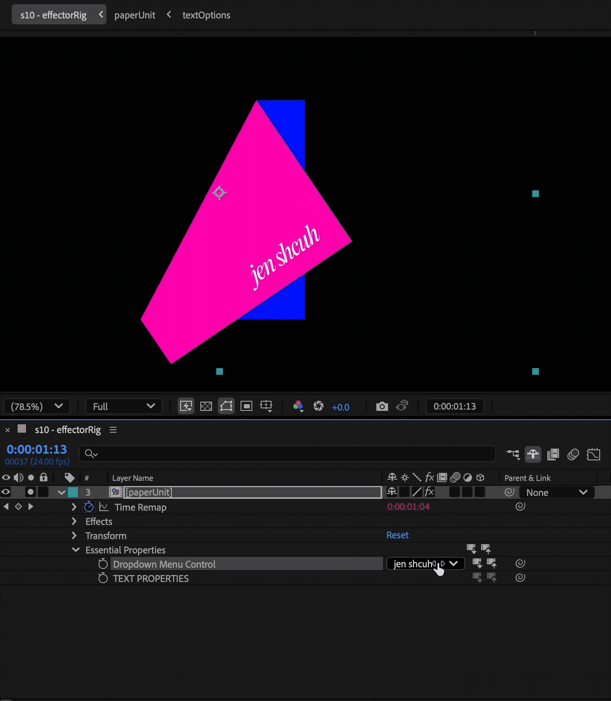This screenshot has width=611, height=701.
Task: Click the exposure value +0.0
Action: click(340, 407)
